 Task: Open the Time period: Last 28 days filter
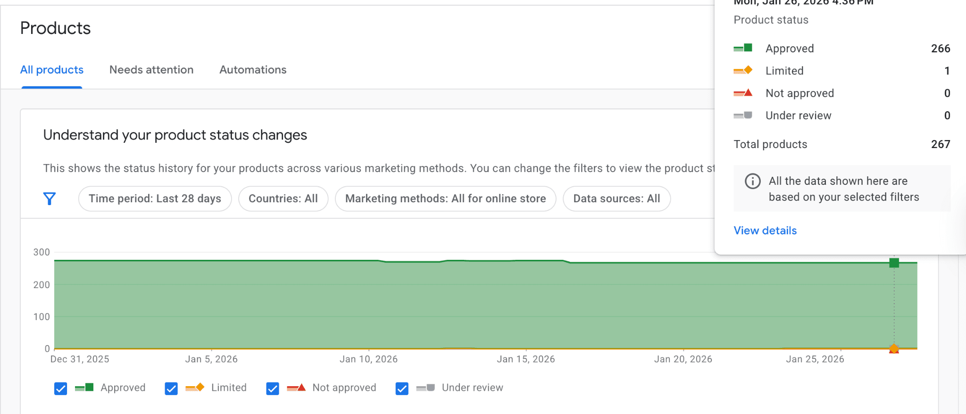(155, 199)
